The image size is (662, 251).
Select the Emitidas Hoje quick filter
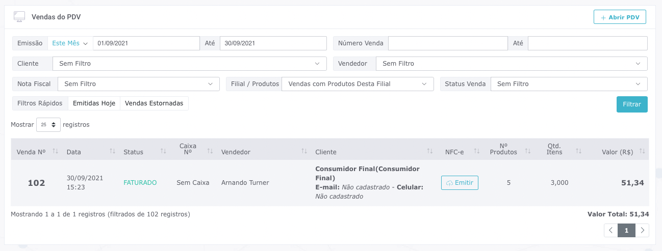(x=94, y=103)
